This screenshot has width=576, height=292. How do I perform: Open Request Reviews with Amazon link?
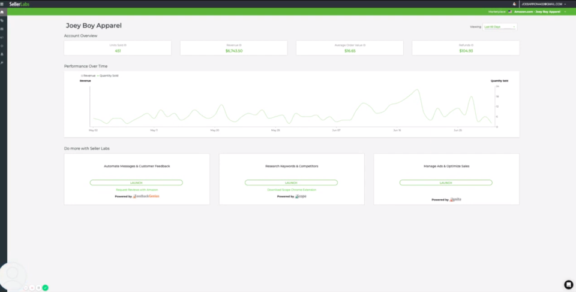tap(137, 190)
